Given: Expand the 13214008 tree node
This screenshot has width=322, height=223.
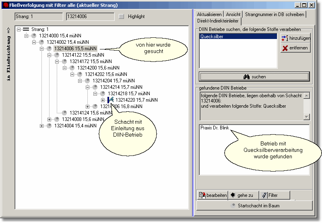Looking at the screenshot, I should [50, 119].
